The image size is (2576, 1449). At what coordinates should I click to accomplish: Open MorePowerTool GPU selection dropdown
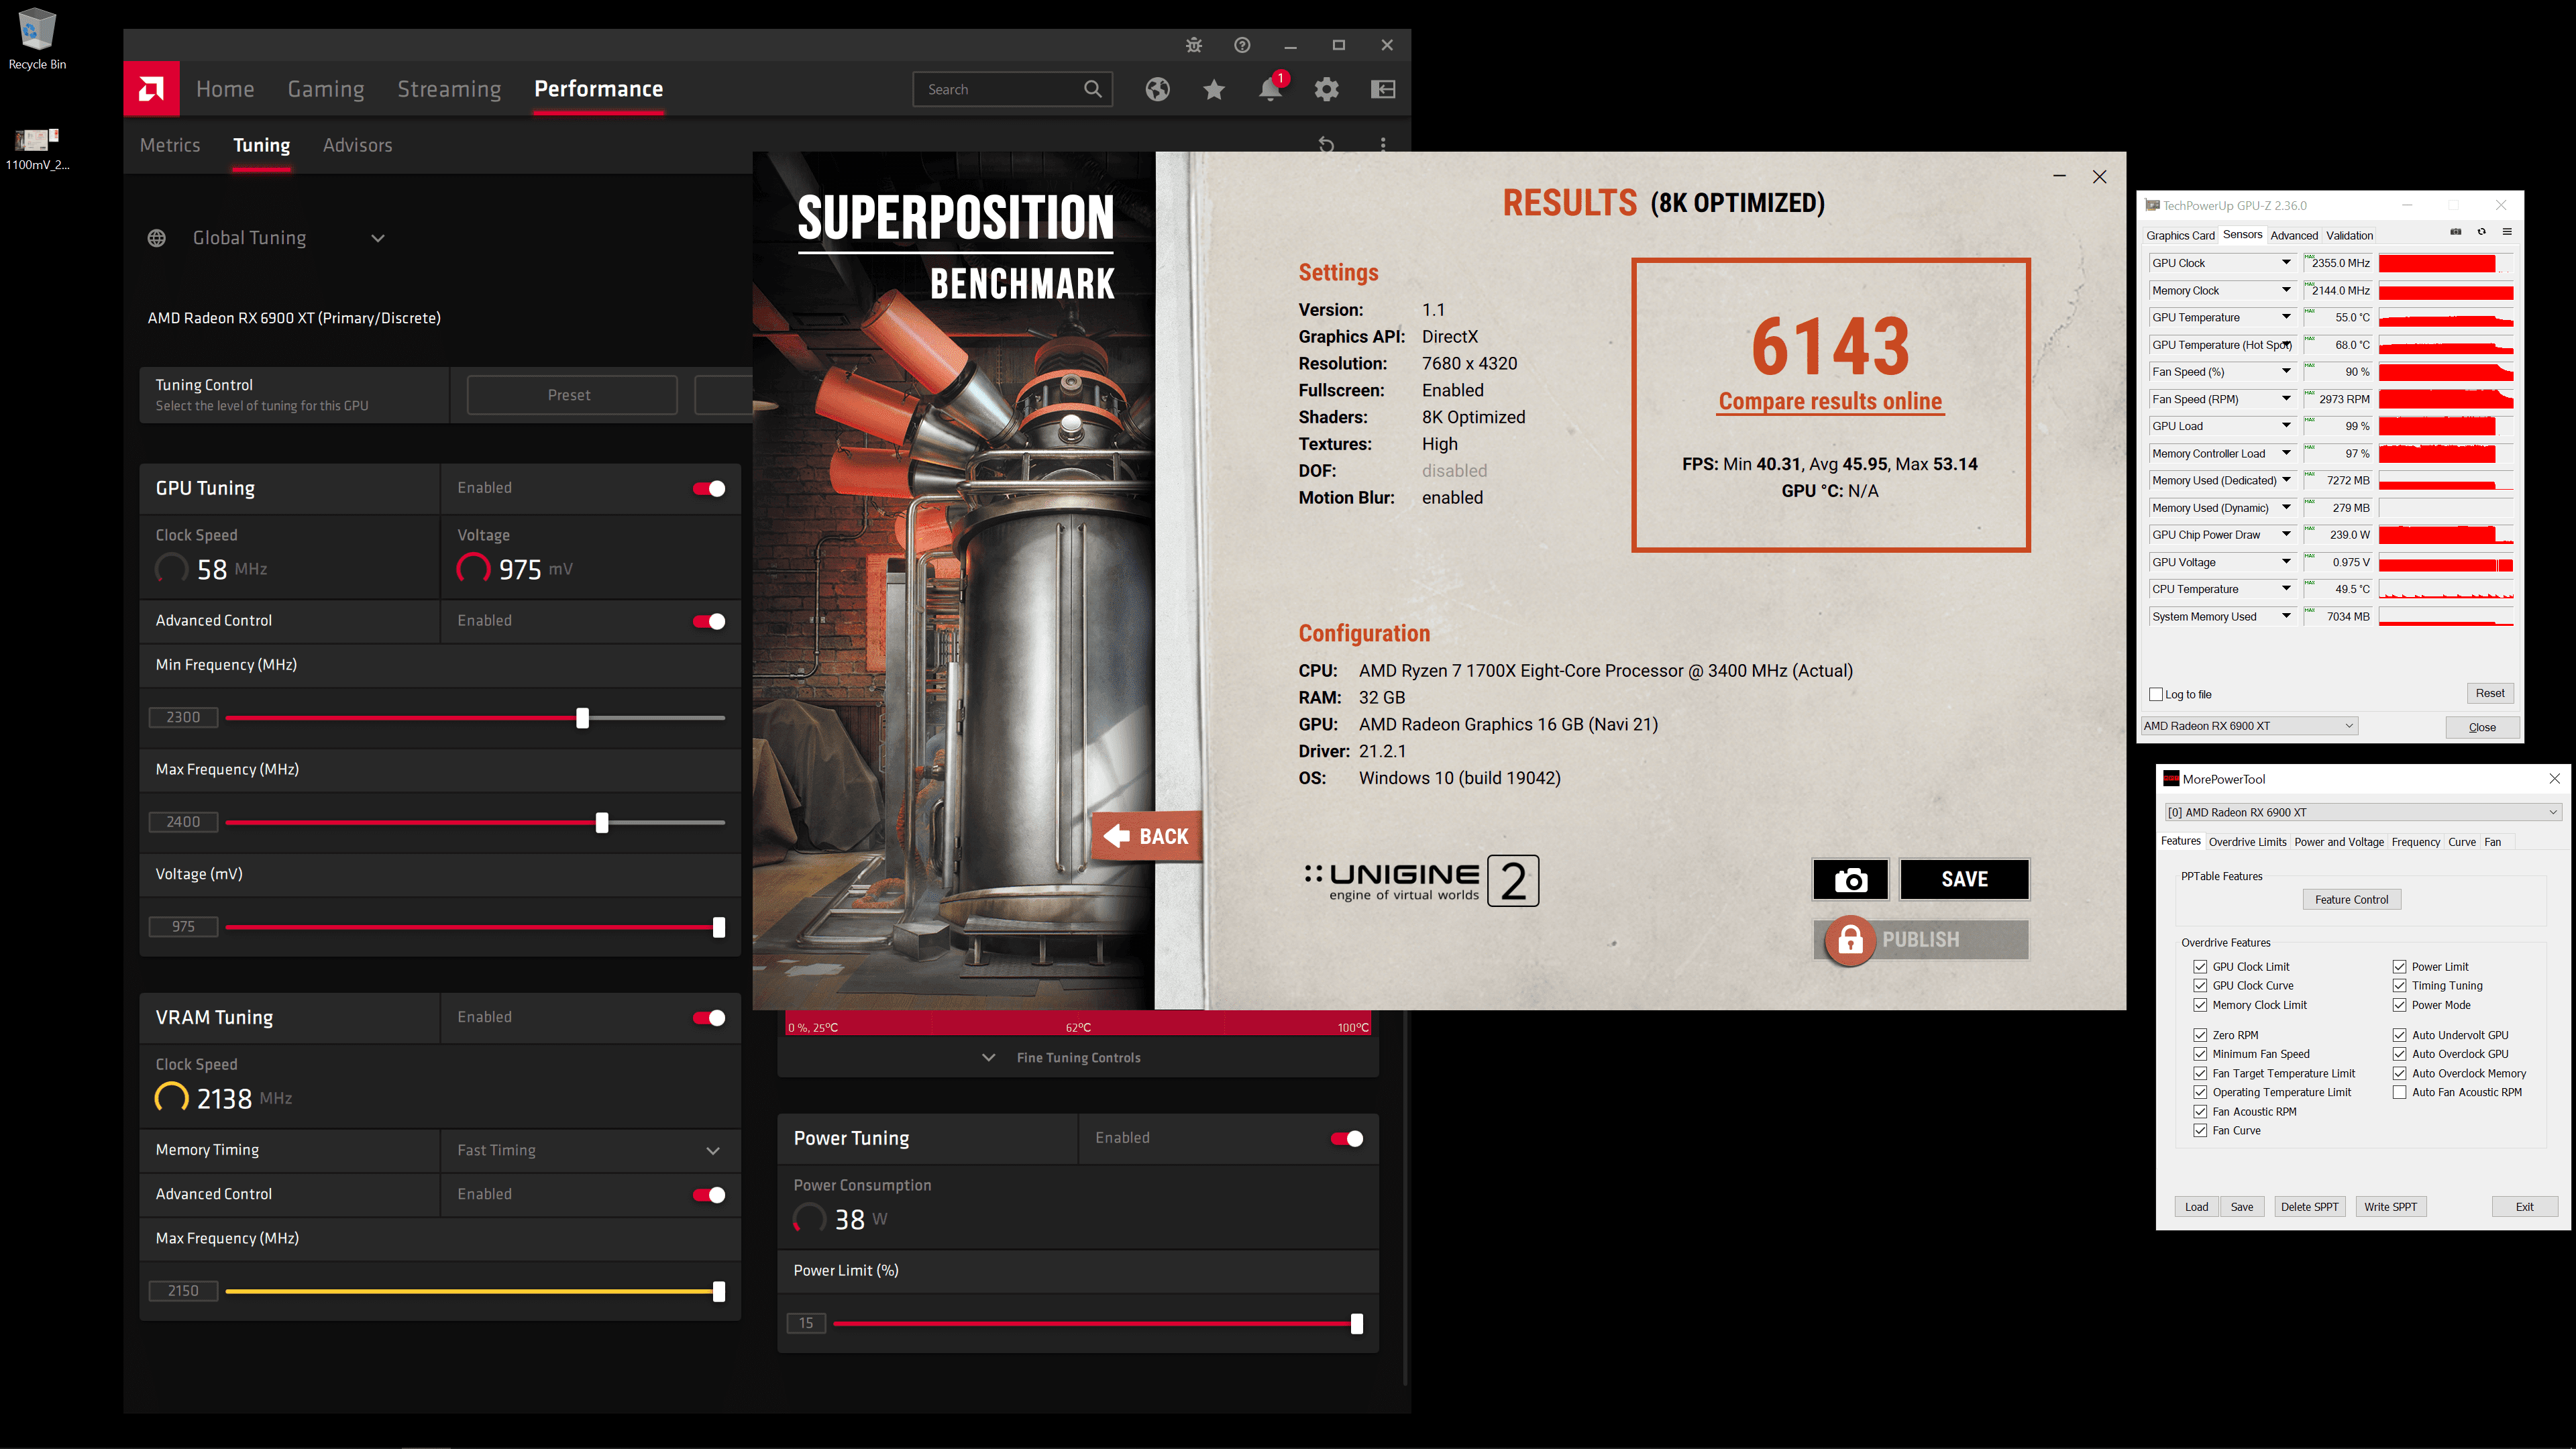pos(2362,812)
